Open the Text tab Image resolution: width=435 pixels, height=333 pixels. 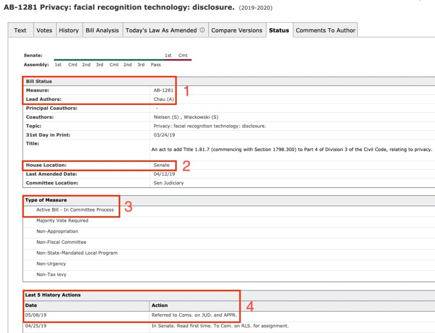click(x=20, y=31)
